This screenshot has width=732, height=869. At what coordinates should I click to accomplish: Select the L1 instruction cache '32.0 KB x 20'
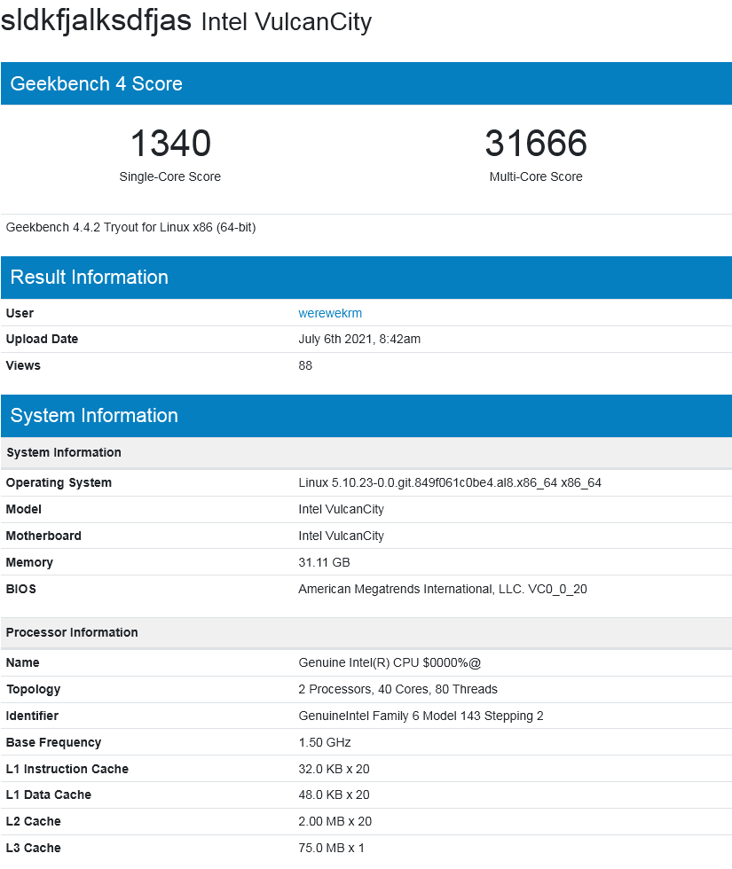pyautogui.click(x=334, y=770)
